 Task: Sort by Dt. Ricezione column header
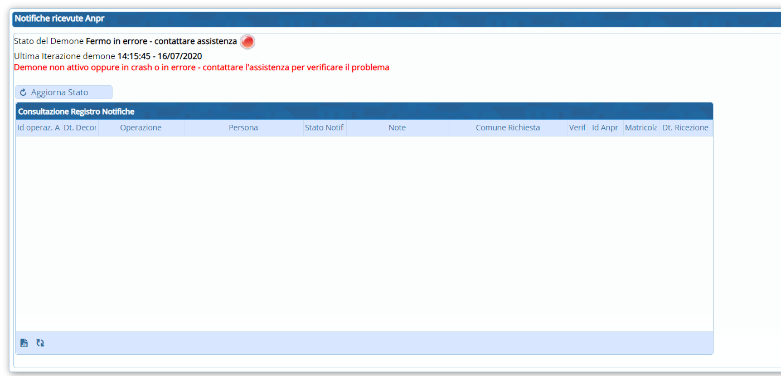coord(685,128)
